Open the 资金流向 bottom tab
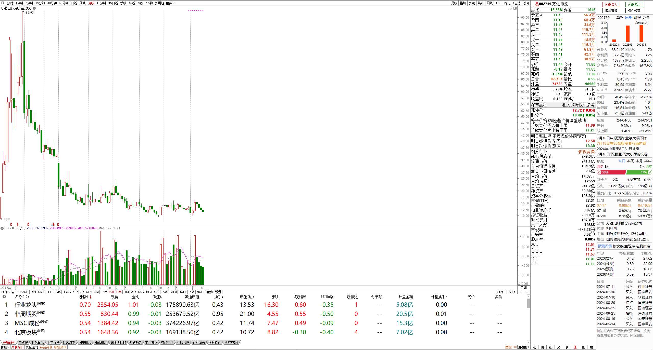653x350 pixels. [x=32, y=347]
